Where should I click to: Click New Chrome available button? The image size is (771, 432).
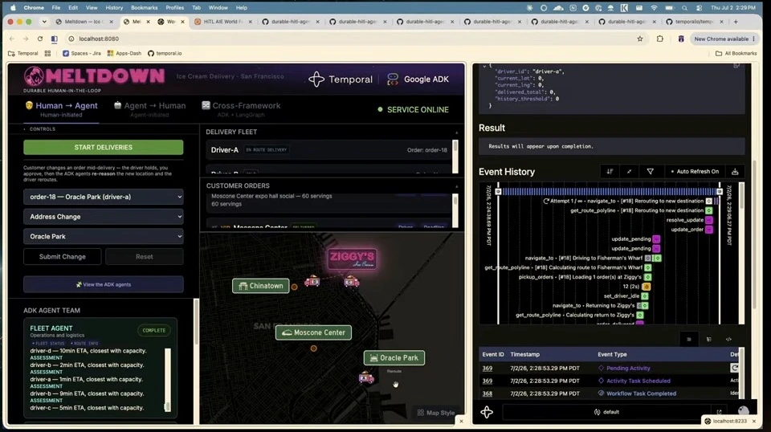click(724, 39)
